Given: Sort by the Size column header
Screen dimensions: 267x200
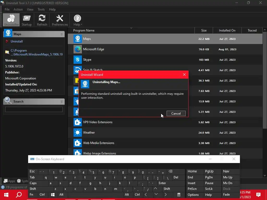Looking at the screenshot, I should (x=204, y=30).
